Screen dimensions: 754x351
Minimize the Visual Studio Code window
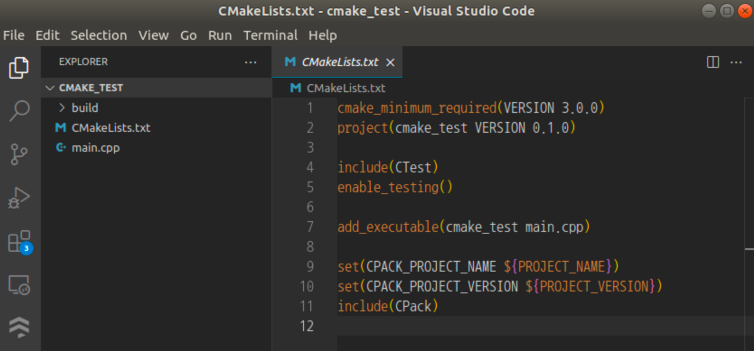(708, 11)
